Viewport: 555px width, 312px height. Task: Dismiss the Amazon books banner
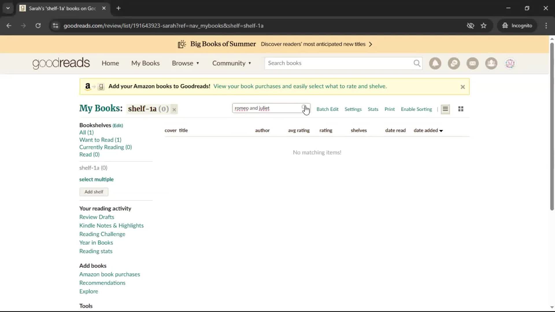(462, 87)
